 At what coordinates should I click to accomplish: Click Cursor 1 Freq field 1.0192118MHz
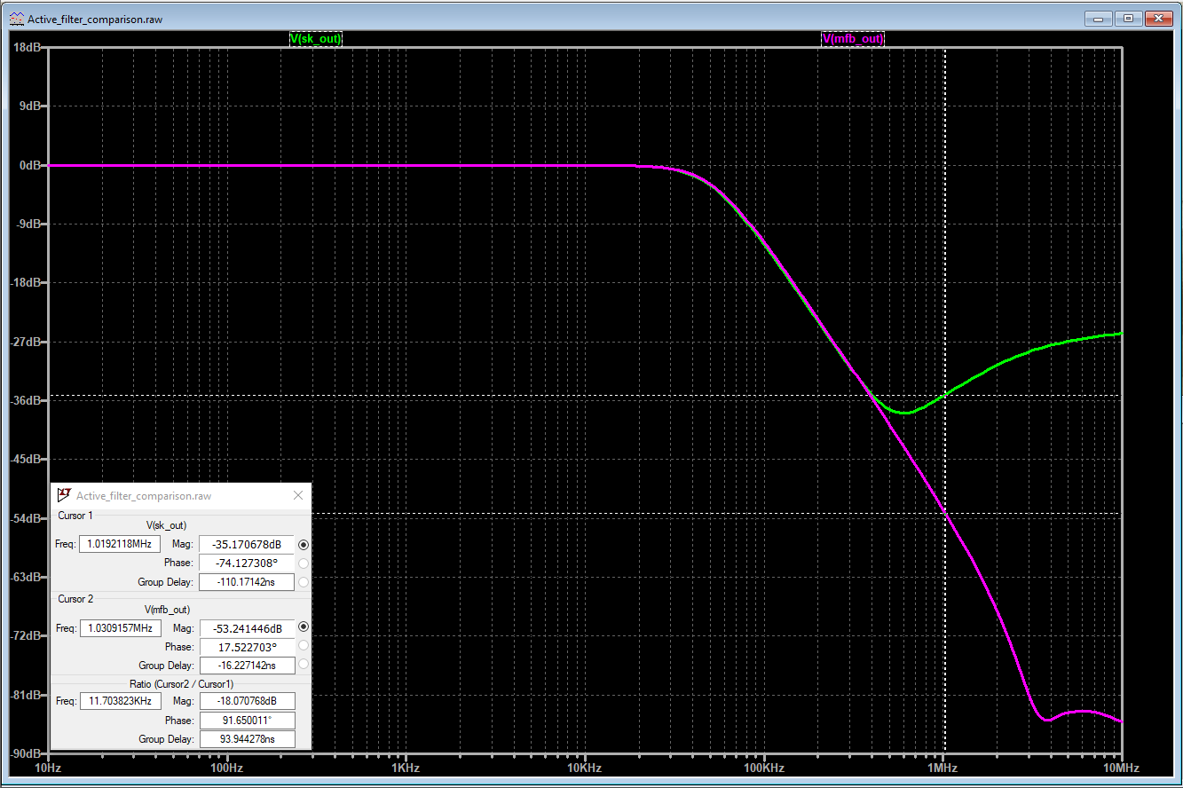120,544
